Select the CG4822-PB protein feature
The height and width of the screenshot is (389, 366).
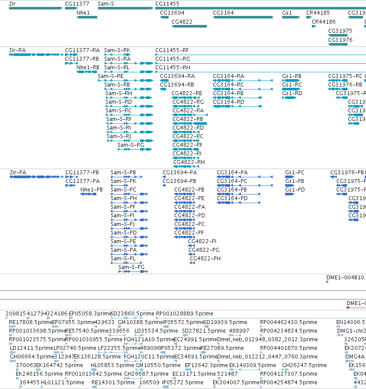pyautogui.click(x=185, y=194)
